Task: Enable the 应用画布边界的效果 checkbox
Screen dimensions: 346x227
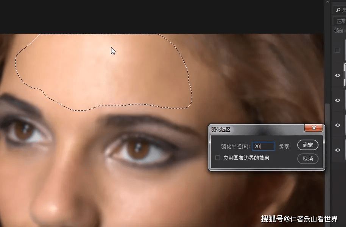Action: [x=218, y=158]
